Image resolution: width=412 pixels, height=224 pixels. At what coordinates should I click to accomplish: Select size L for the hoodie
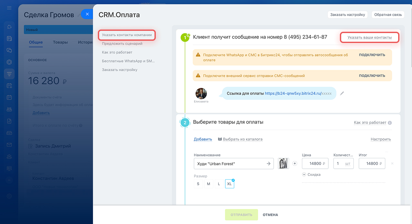(219, 184)
